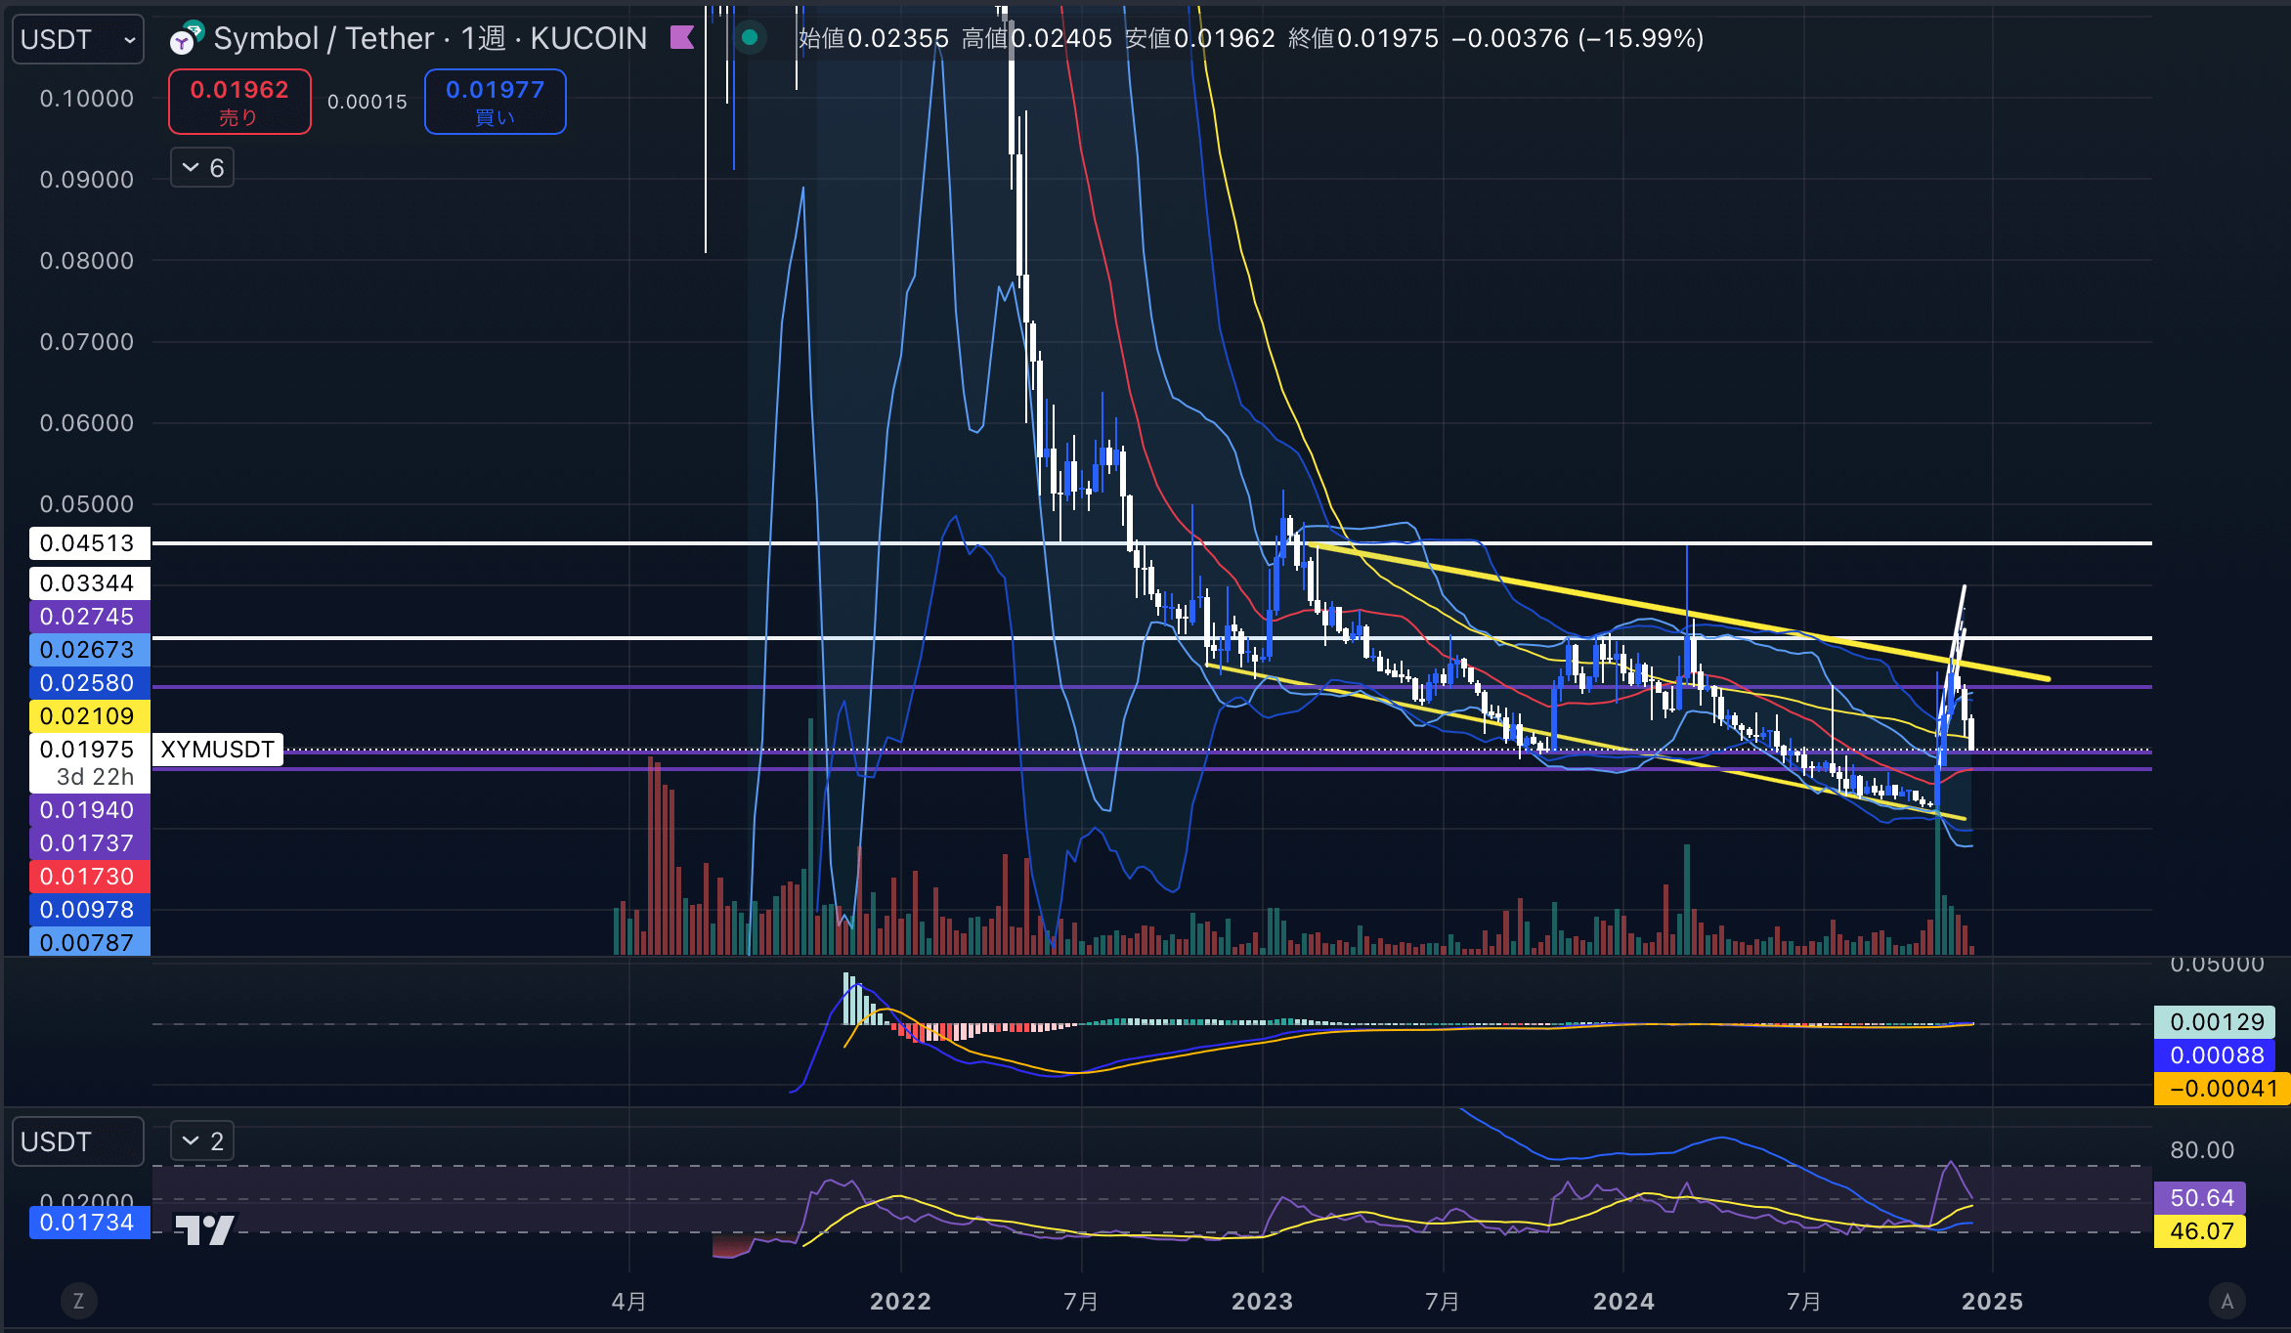Click the 2025 time axis label
Viewport: 2291px width, 1333px height.
1992,1302
